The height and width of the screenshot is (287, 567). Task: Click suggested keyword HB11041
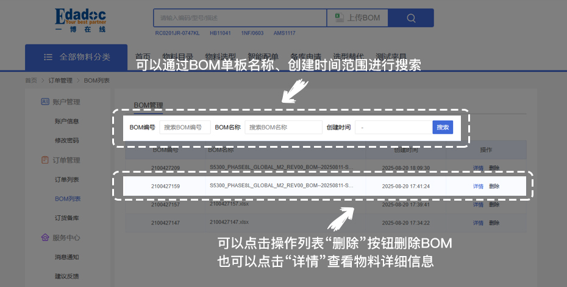pyautogui.click(x=220, y=33)
